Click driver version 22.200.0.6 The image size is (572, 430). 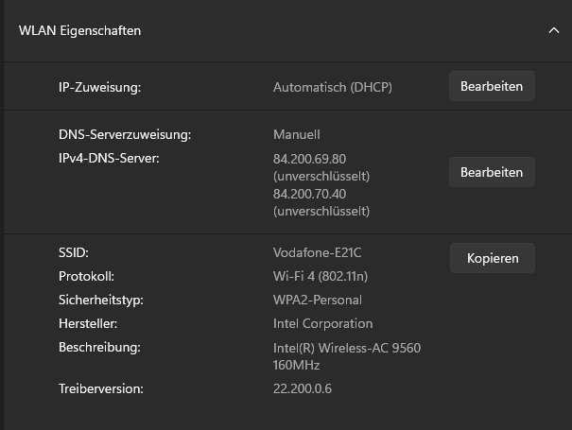(x=302, y=388)
